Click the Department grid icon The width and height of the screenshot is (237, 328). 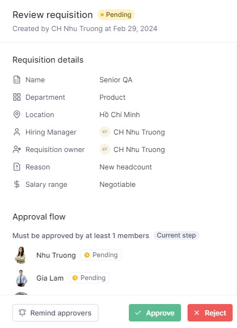tap(17, 97)
